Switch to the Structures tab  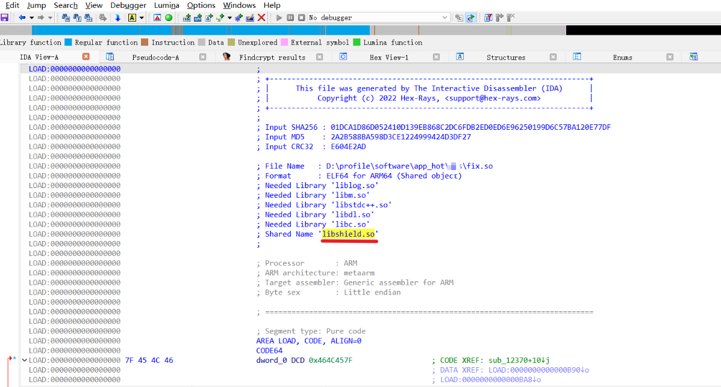(506, 57)
